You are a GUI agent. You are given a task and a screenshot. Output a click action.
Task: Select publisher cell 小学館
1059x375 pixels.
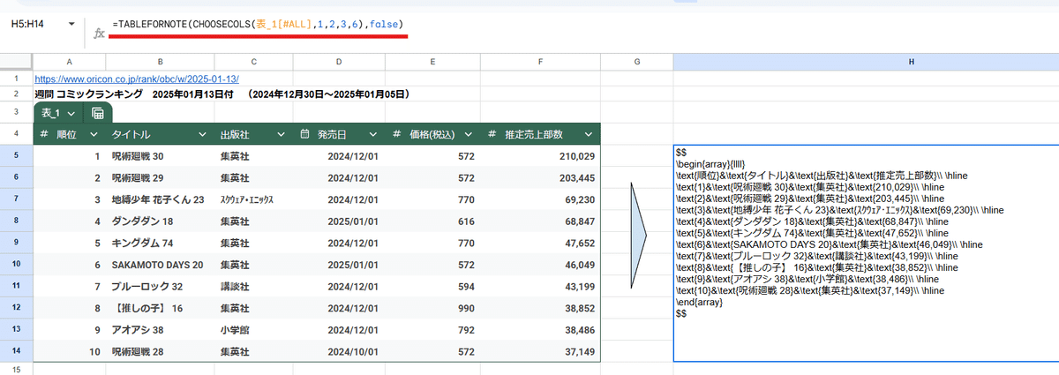tap(253, 329)
